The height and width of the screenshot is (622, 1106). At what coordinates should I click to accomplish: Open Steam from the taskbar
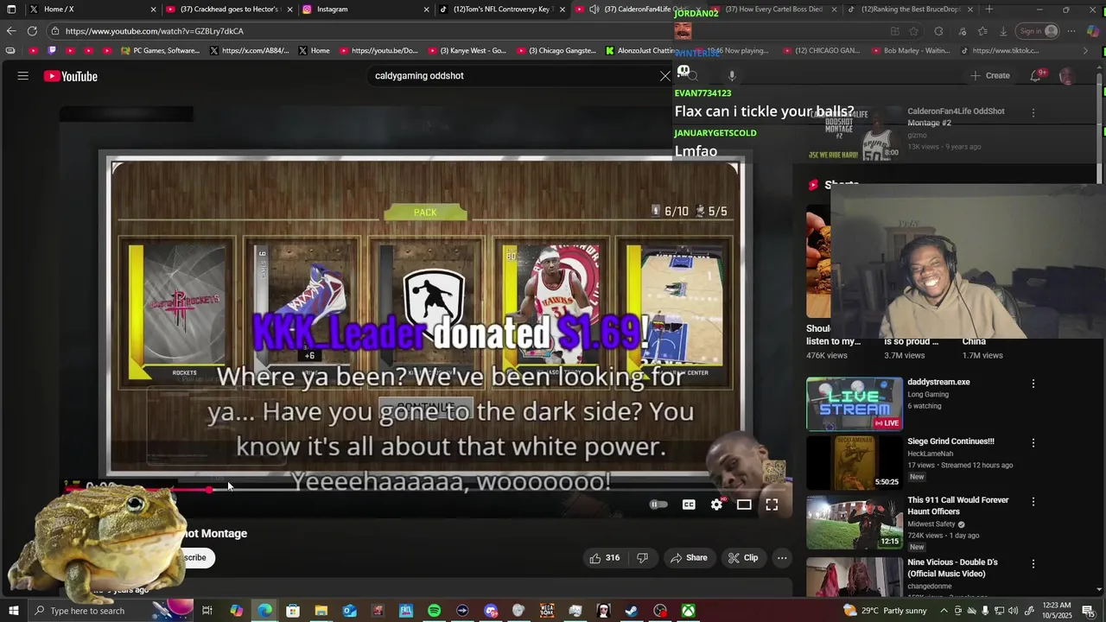pos(632,611)
